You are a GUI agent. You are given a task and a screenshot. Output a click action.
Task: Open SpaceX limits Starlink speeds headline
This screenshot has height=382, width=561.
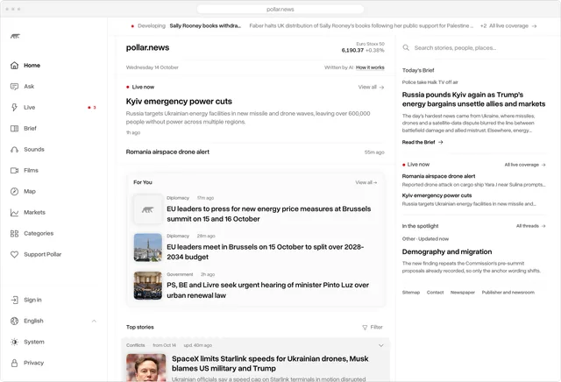click(x=270, y=364)
